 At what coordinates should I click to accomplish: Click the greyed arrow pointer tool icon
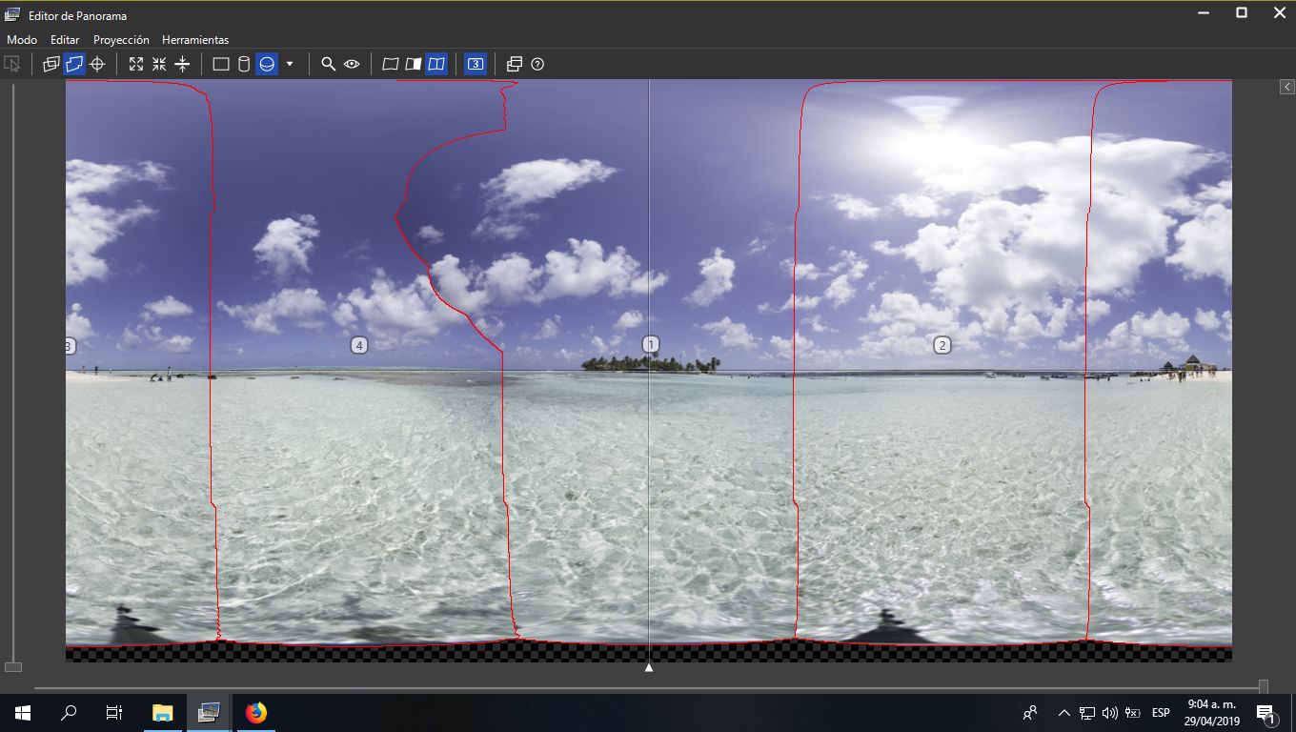(12, 64)
